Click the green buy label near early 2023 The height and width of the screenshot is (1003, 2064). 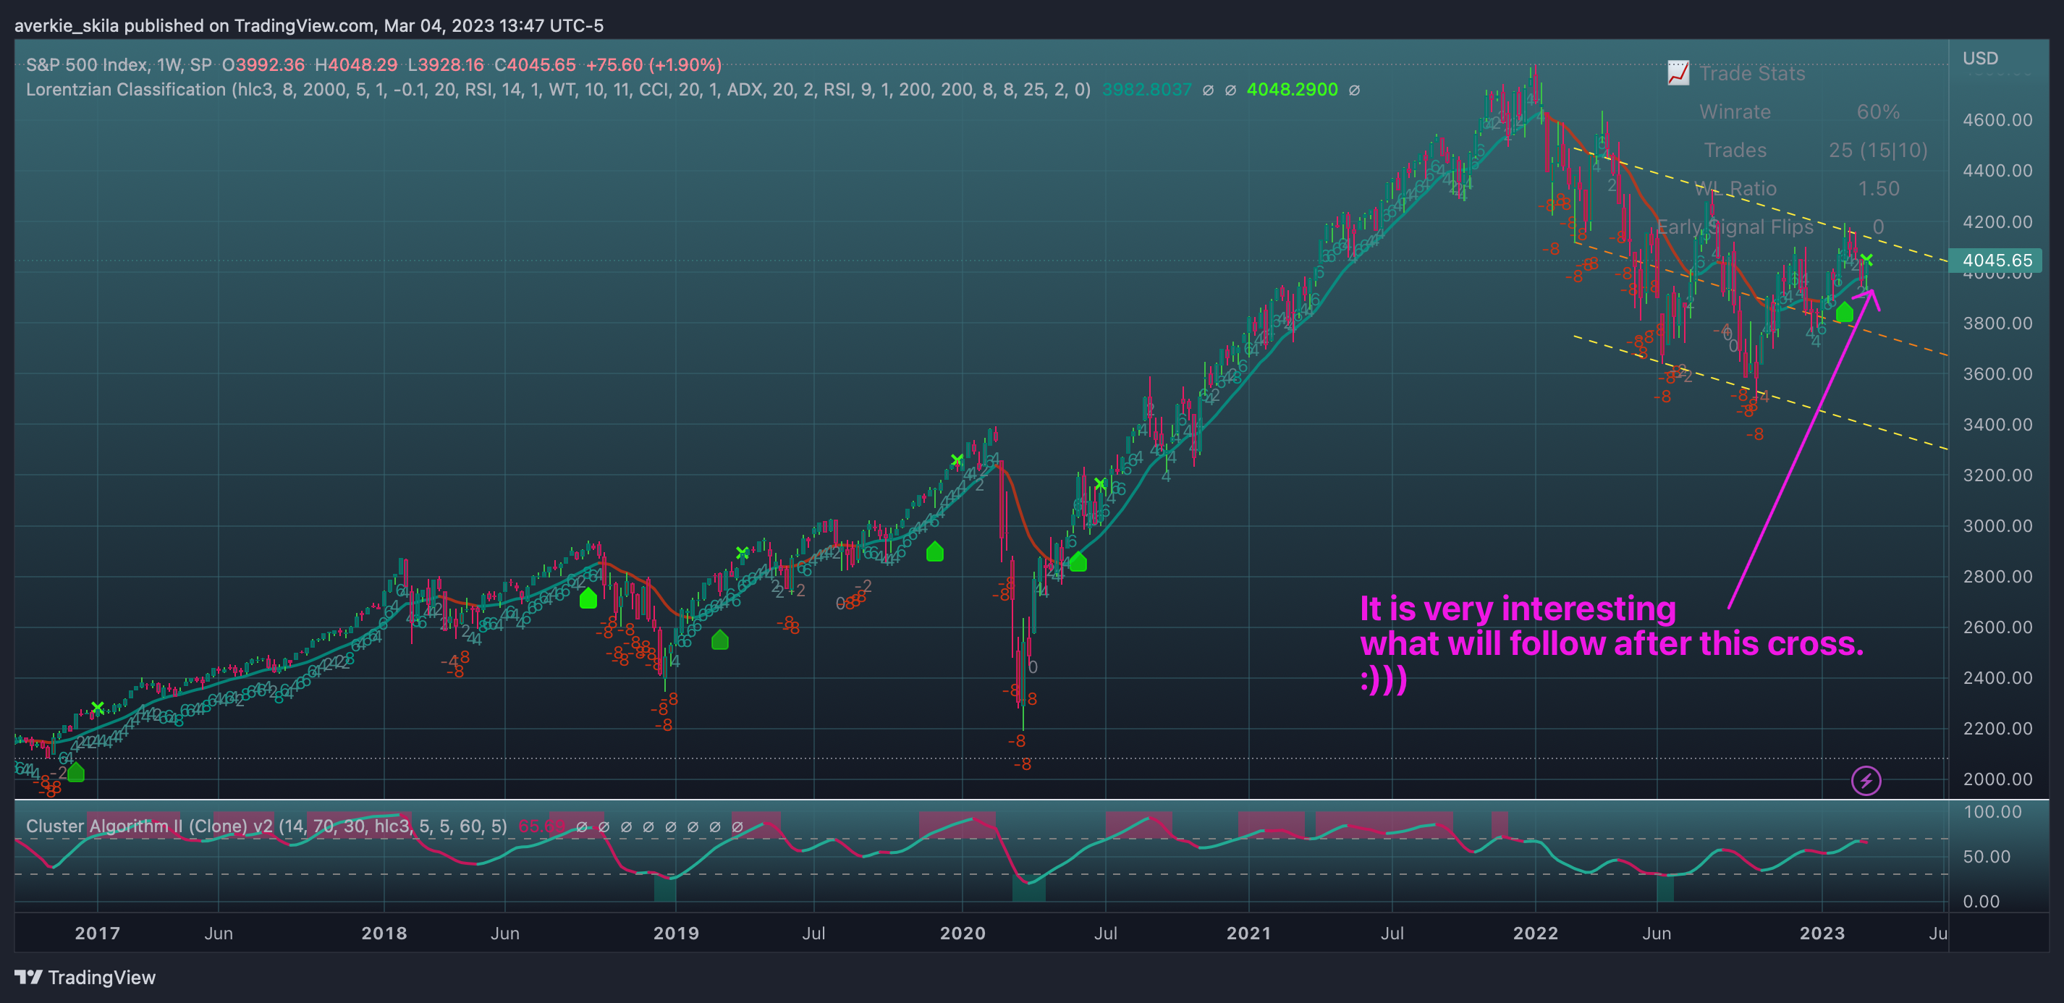coord(1845,312)
